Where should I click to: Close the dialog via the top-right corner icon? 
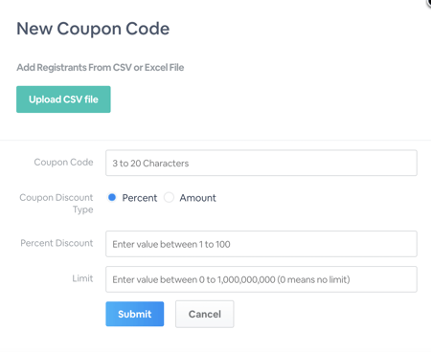tap(429, 2)
